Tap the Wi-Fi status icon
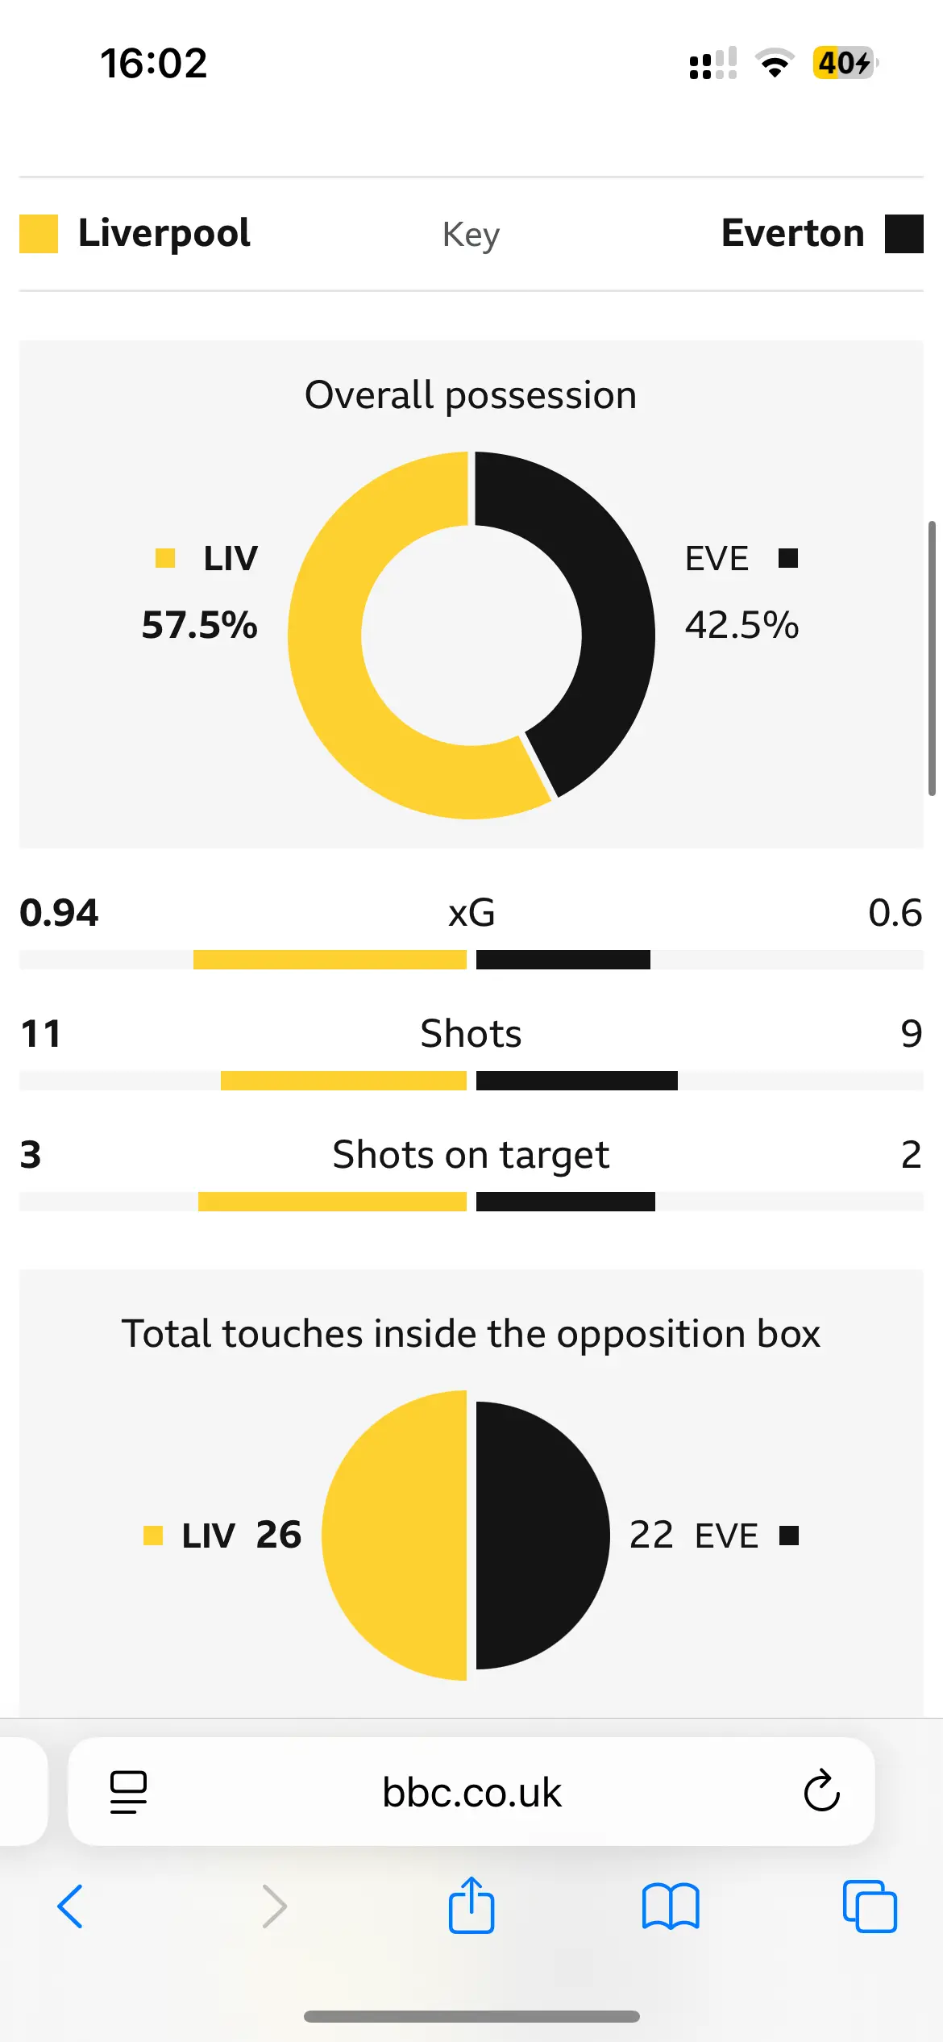The height and width of the screenshot is (2042, 943). [775, 63]
